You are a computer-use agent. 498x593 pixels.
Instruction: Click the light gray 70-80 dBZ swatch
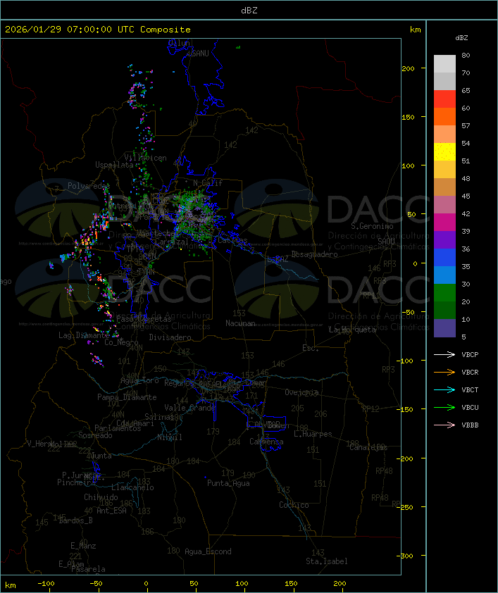point(444,63)
